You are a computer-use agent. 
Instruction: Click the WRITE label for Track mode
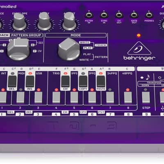[x=84, y=43]
